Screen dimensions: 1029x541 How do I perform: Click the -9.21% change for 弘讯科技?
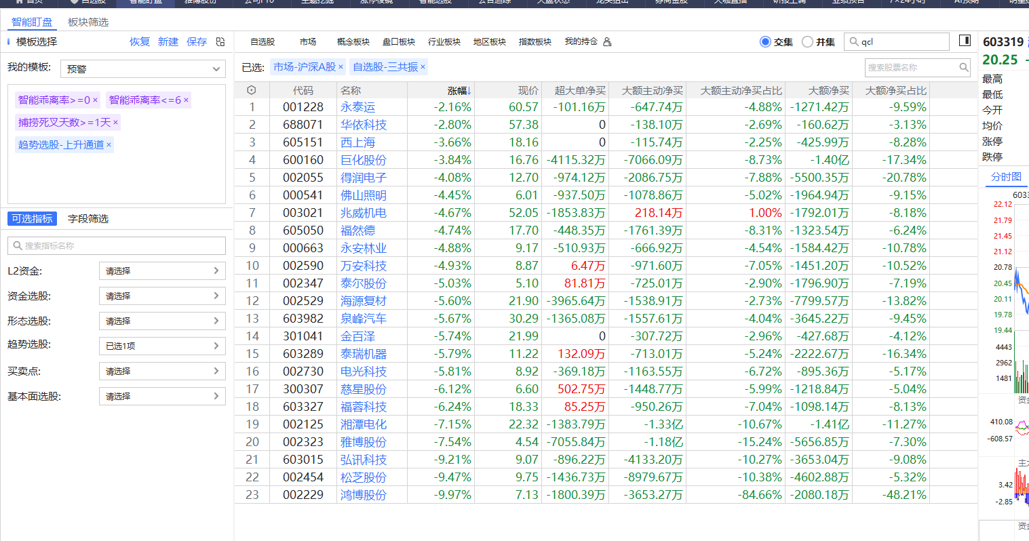click(x=452, y=460)
